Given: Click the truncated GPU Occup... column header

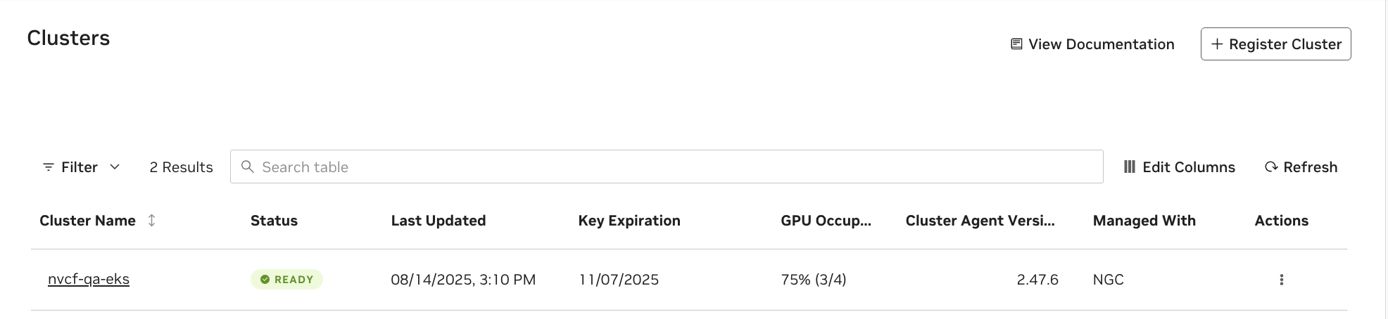Looking at the screenshot, I should click(x=826, y=221).
